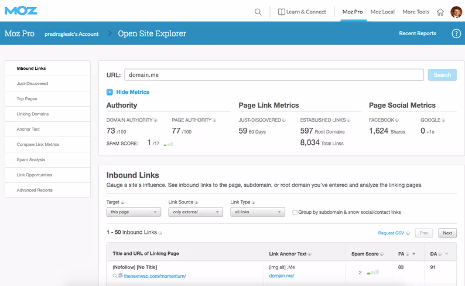Click the Moz logo

point(20,11)
